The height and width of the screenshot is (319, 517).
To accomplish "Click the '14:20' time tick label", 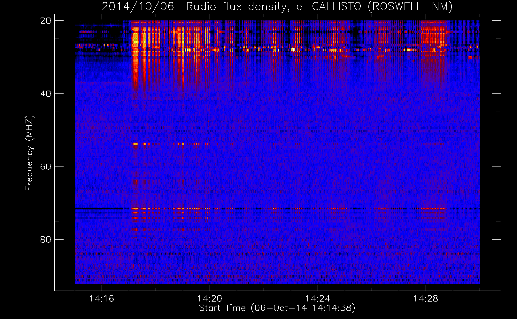I will click(210, 299).
